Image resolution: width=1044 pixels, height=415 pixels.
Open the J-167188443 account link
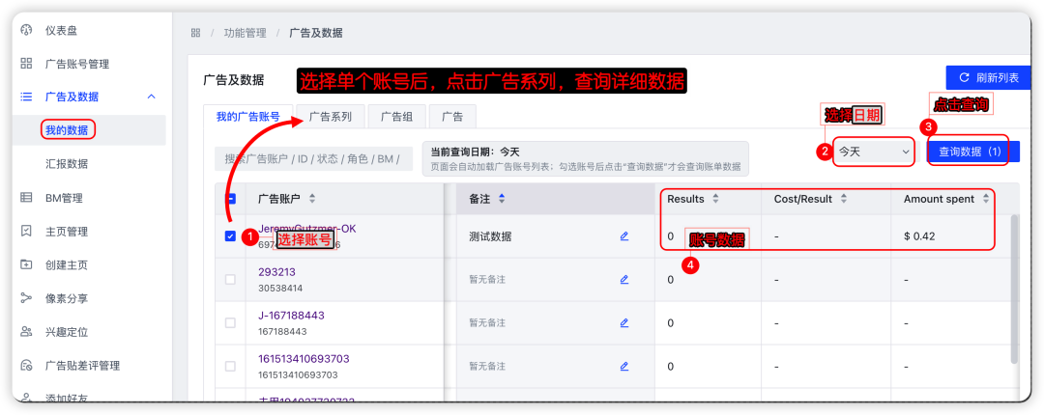point(292,316)
